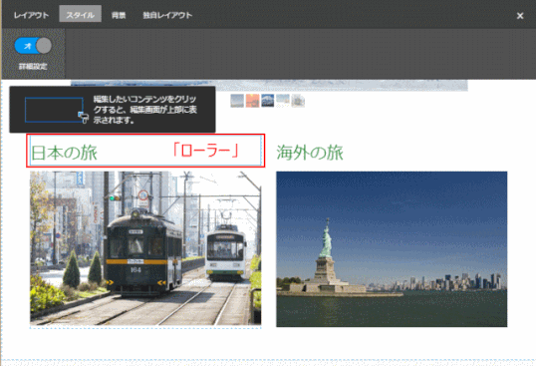
Task: Click the 日本の旅 heading
Action: coord(65,153)
